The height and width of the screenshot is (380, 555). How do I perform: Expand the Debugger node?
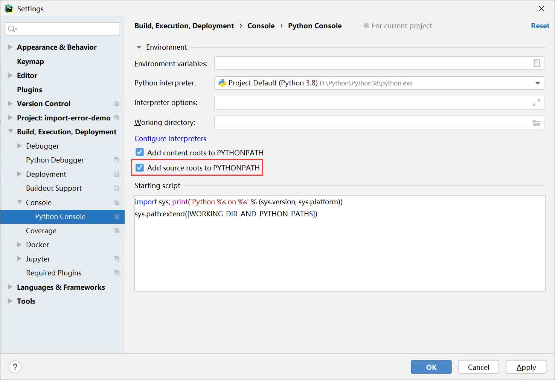(20, 146)
